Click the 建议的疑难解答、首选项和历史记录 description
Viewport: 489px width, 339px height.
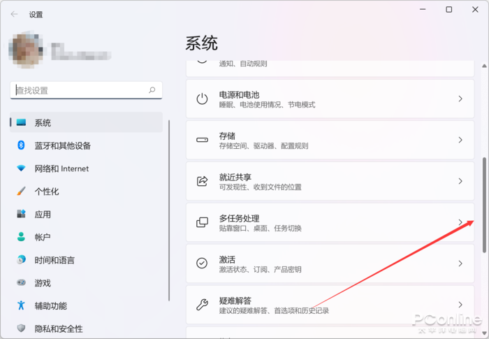coord(274,310)
